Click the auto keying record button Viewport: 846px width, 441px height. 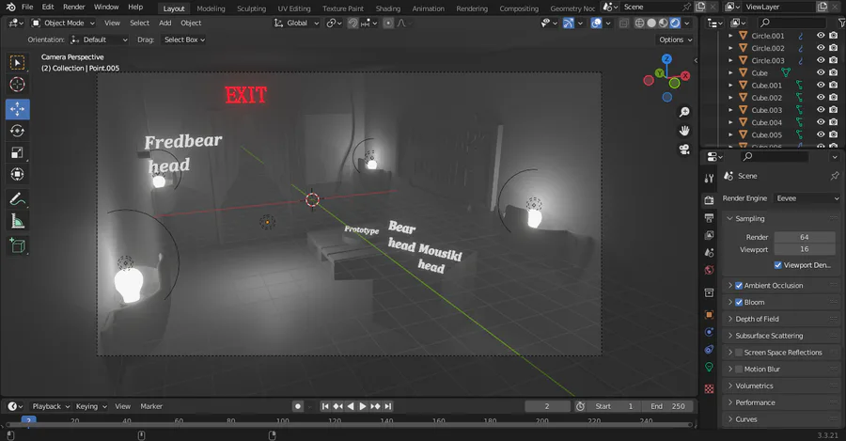click(x=298, y=406)
